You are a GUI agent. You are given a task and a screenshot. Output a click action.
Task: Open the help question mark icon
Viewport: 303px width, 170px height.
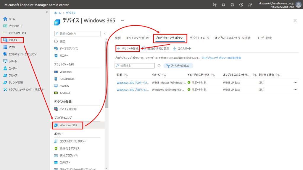(241, 5)
